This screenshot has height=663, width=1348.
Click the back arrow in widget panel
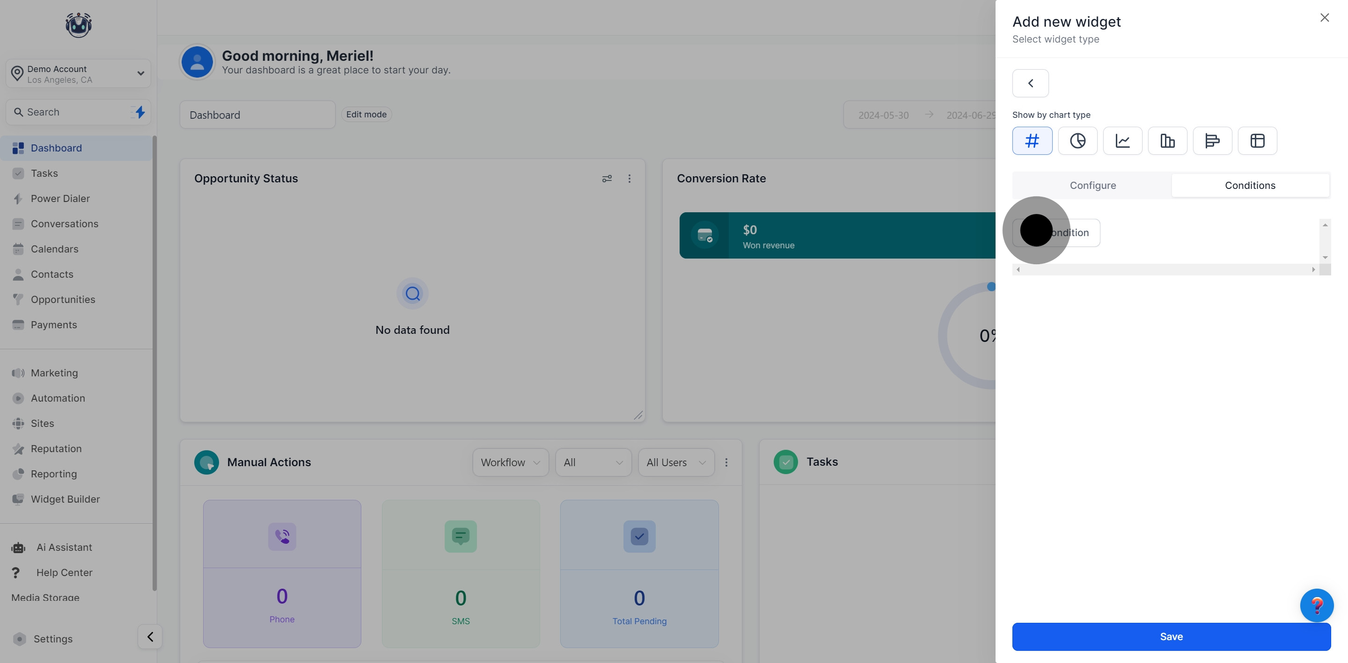tap(1030, 83)
